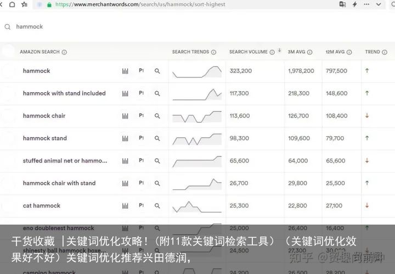Click 12M average value 797,500
Image resolution: width=395 pixels, height=274 pixels.
pos(336,71)
